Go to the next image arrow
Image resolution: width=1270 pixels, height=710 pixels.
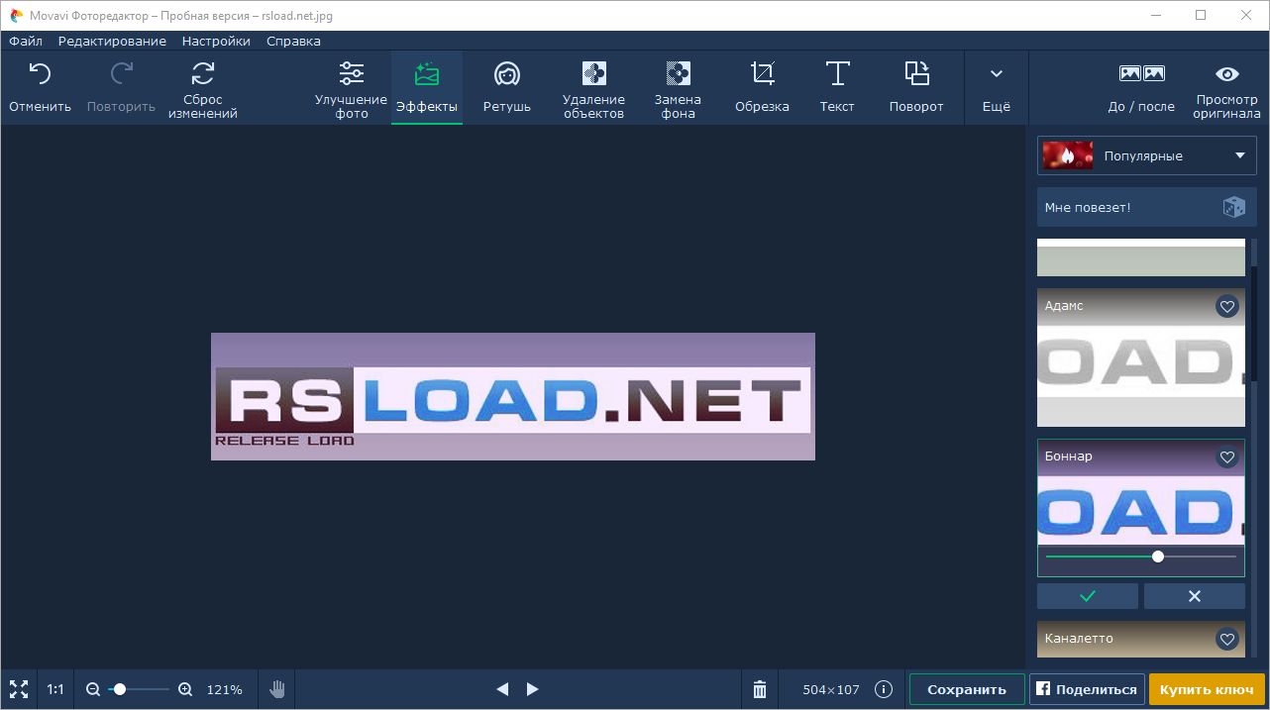(532, 689)
